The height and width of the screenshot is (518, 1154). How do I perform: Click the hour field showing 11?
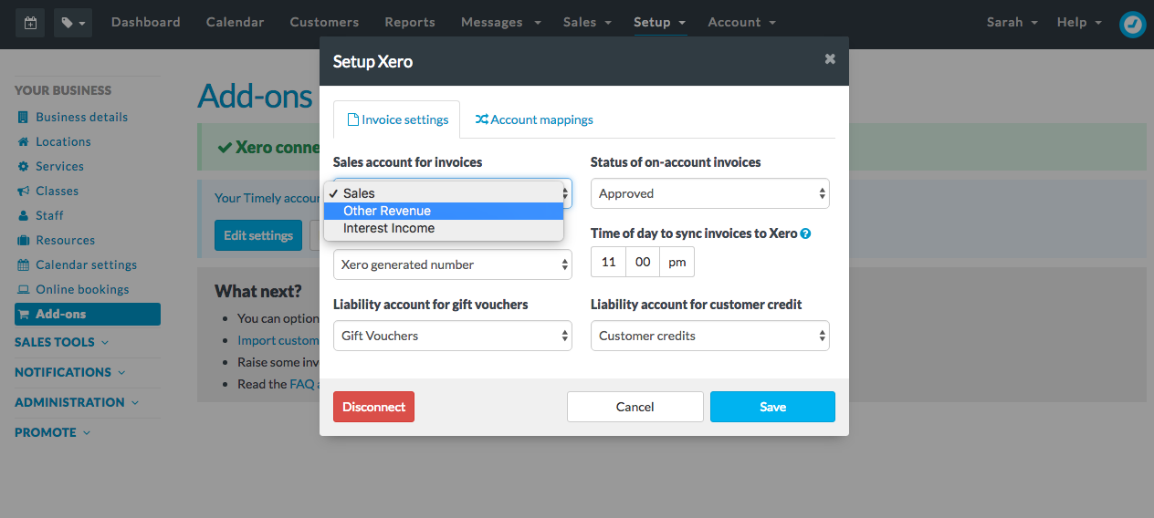click(x=608, y=262)
